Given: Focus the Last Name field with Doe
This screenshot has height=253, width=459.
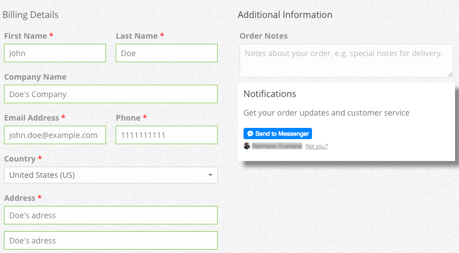Looking at the screenshot, I should coord(167,53).
